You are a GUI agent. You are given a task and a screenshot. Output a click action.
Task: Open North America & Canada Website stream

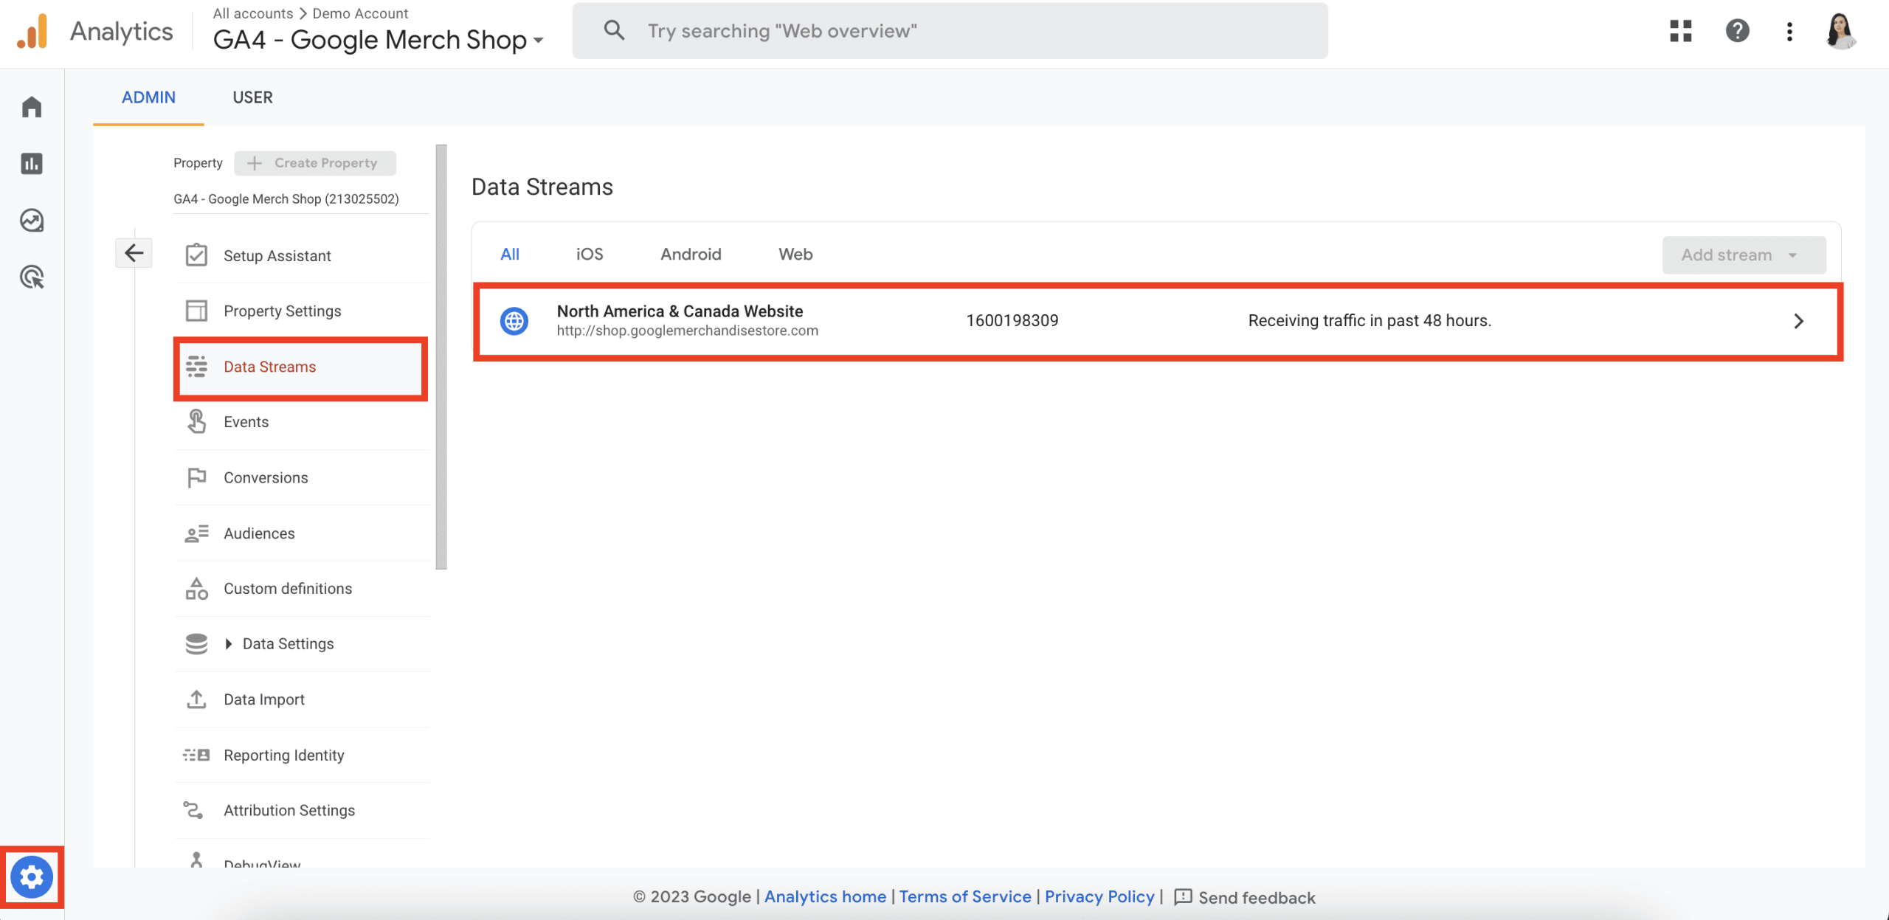1157,322
